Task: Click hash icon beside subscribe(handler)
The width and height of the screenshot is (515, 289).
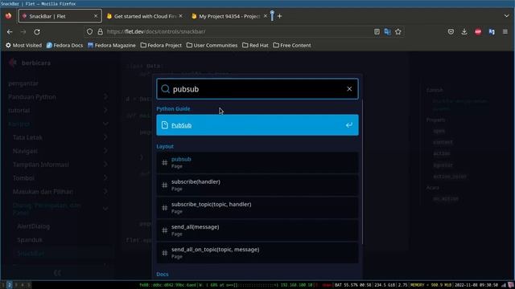Action: 164,185
